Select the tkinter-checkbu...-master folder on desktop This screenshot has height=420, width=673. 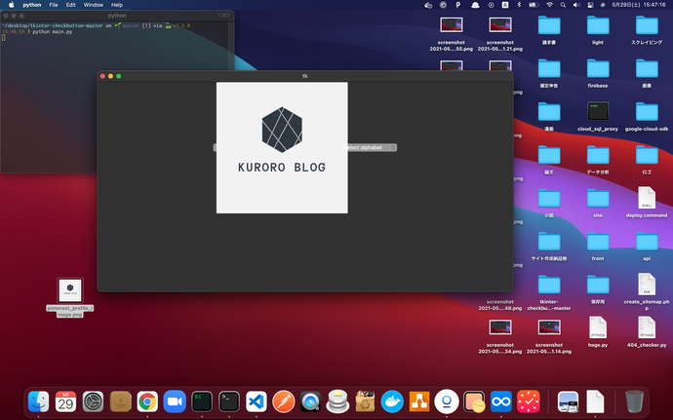(x=549, y=292)
